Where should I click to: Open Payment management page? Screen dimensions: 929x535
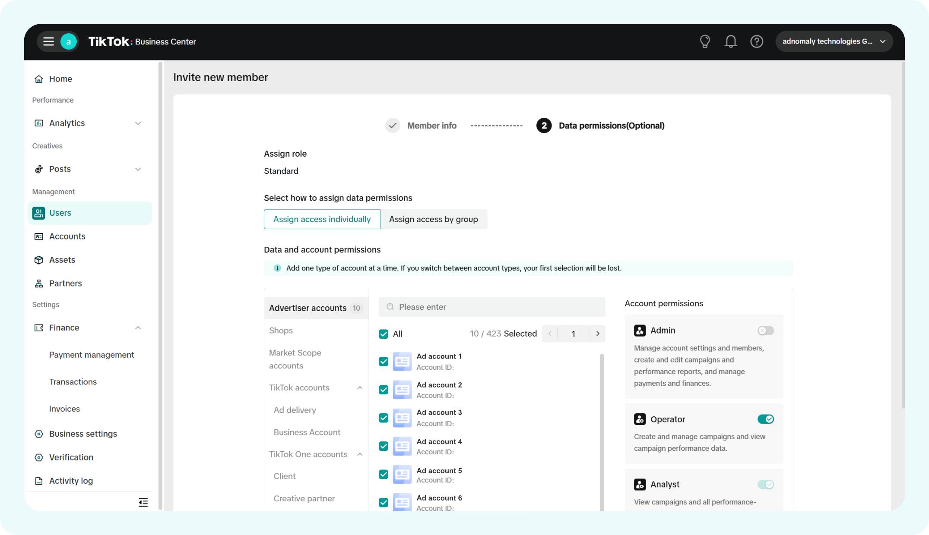pyautogui.click(x=92, y=355)
